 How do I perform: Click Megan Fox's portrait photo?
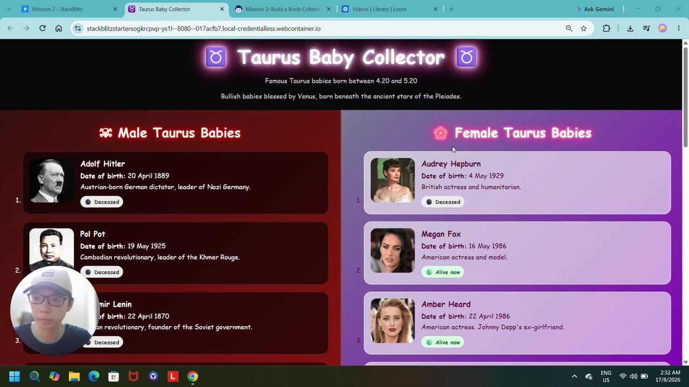[393, 250]
